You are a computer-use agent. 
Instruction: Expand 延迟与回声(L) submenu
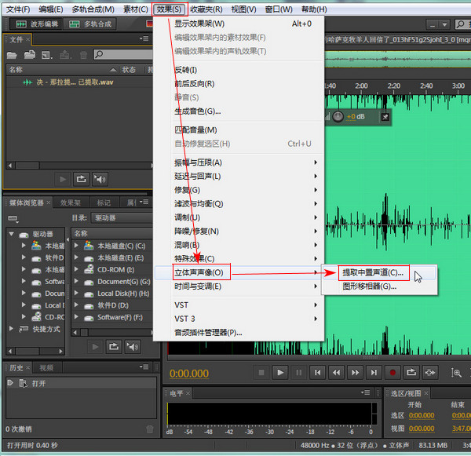pos(239,177)
